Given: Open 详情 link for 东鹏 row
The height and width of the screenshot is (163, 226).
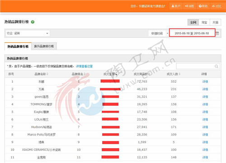Looking at the screenshot, I should [x=205, y=81].
